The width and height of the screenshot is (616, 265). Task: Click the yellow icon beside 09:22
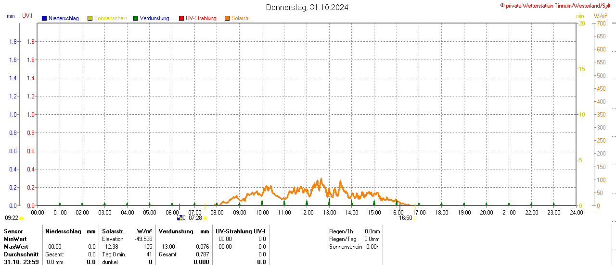tap(21, 218)
